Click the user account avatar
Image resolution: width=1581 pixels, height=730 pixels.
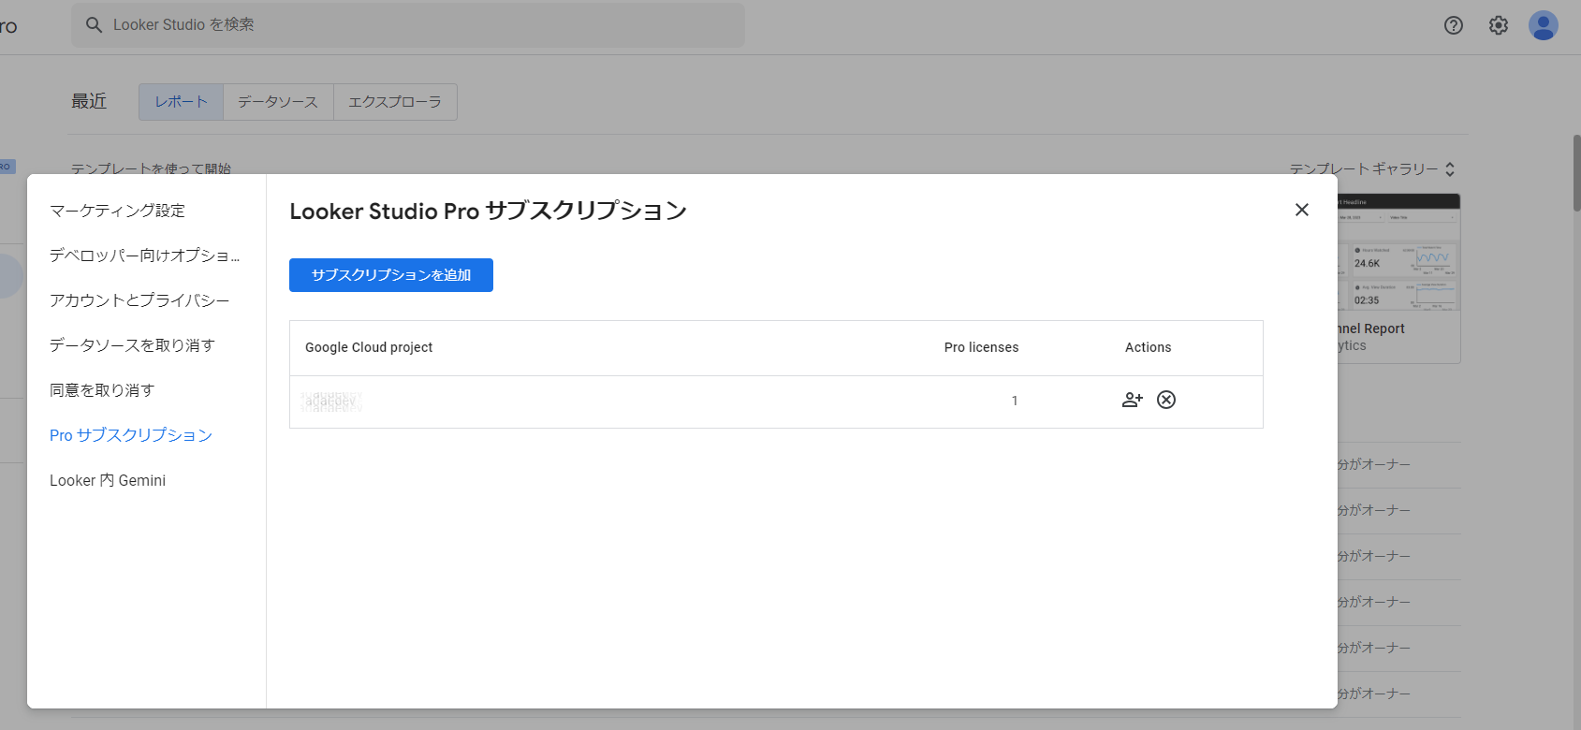(x=1543, y=25)
